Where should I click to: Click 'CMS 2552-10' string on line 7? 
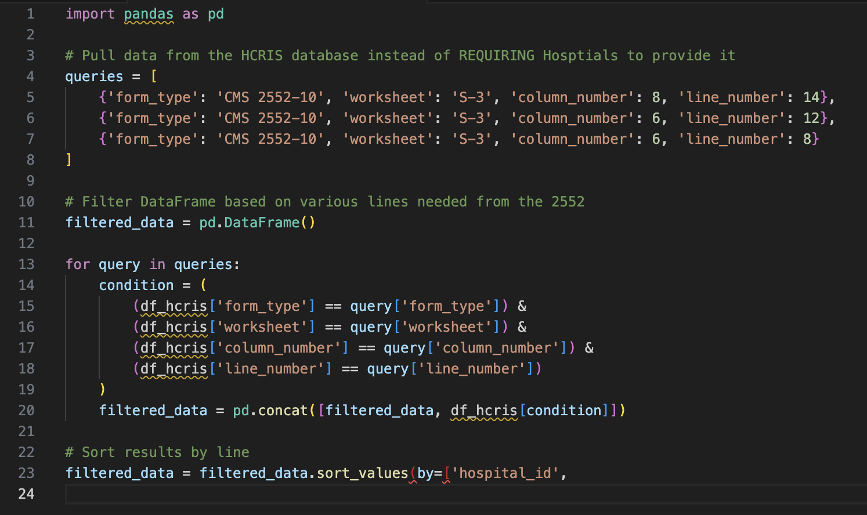270,139
